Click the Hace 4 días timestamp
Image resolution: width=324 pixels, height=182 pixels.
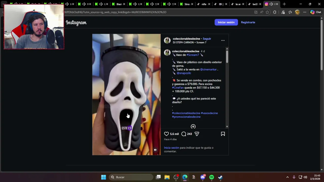pos(170,139)
